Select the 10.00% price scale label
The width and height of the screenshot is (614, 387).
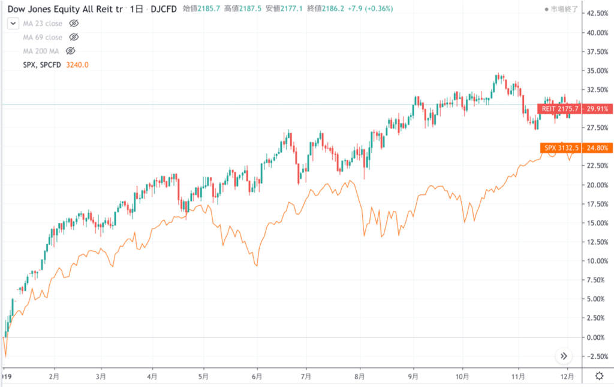598,261
